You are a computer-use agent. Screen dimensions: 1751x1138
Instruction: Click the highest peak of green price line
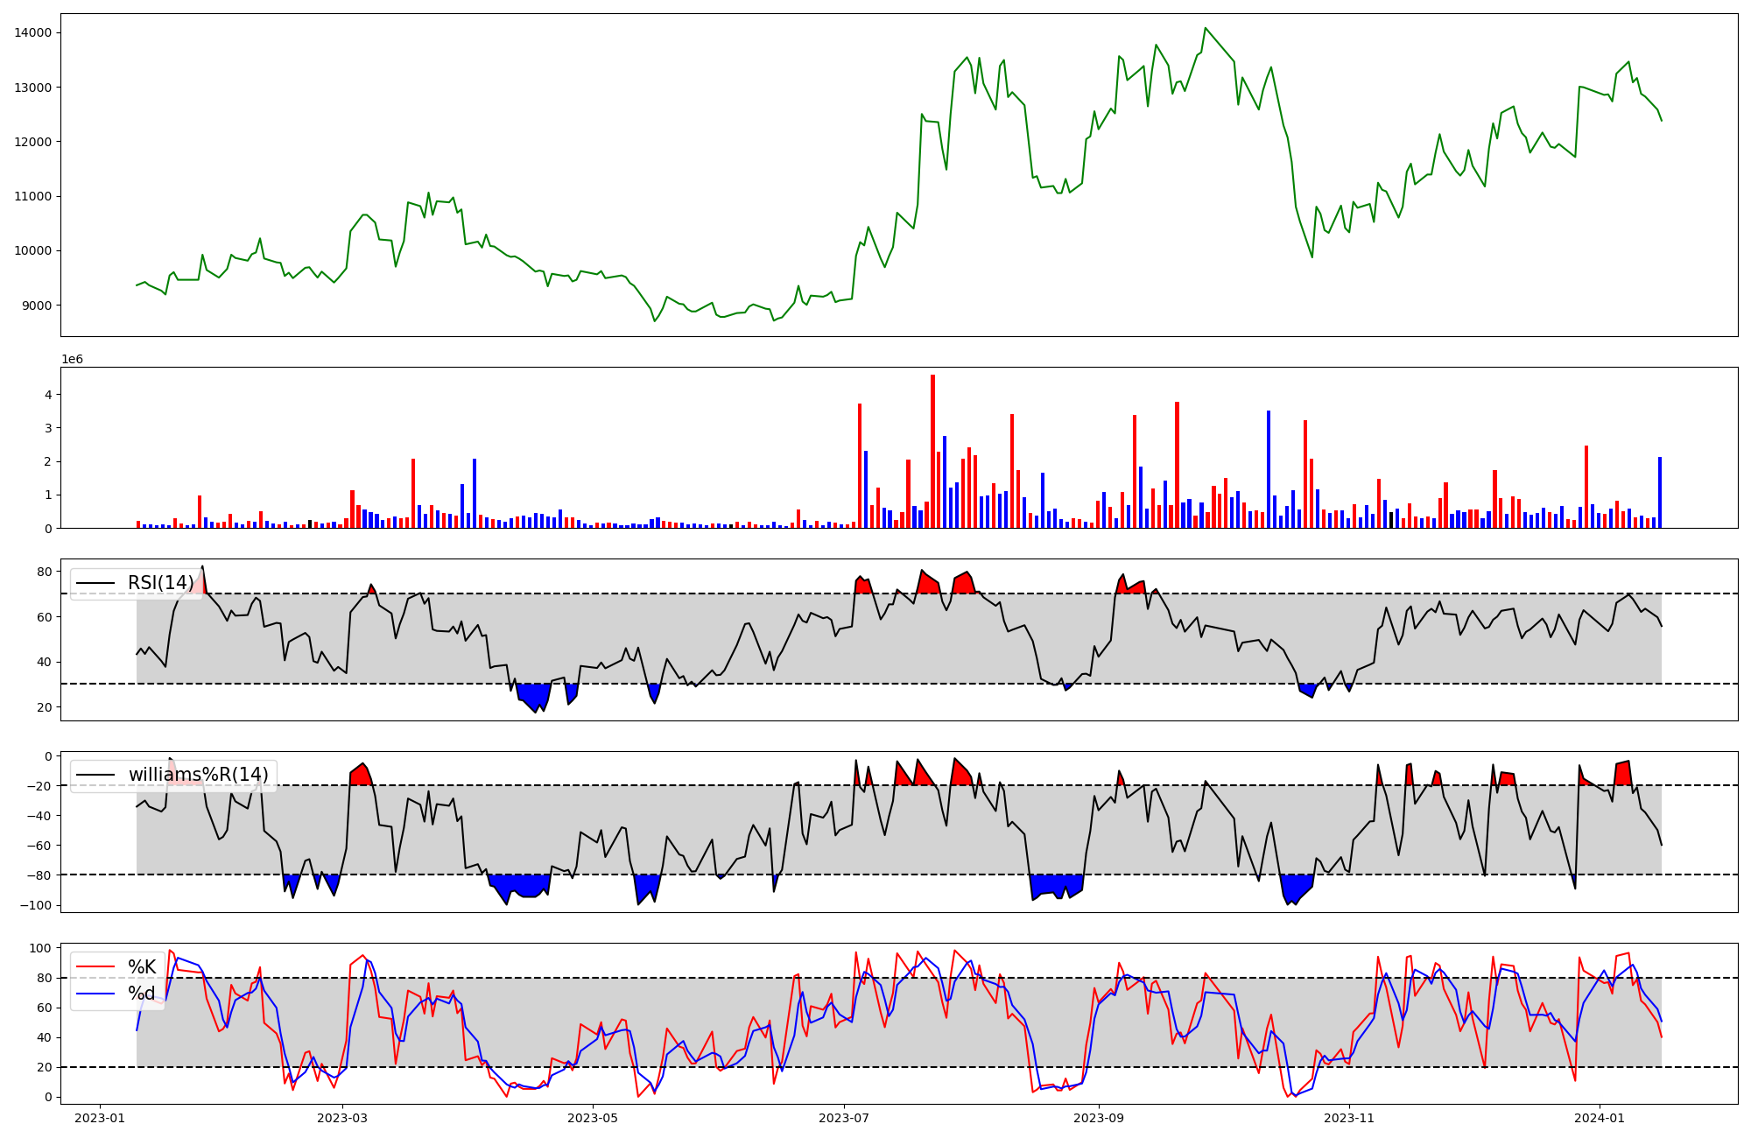point(1205,29)
